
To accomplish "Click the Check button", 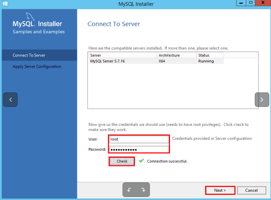I will click(122, 161).
